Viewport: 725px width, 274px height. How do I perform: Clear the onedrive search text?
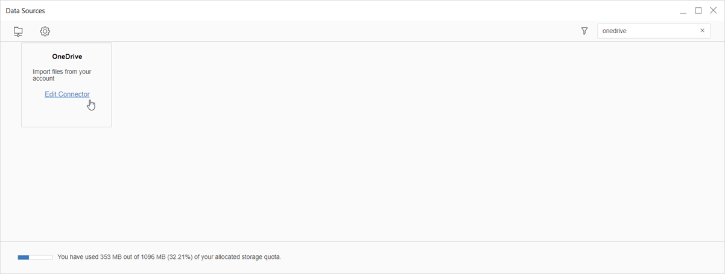702,31
